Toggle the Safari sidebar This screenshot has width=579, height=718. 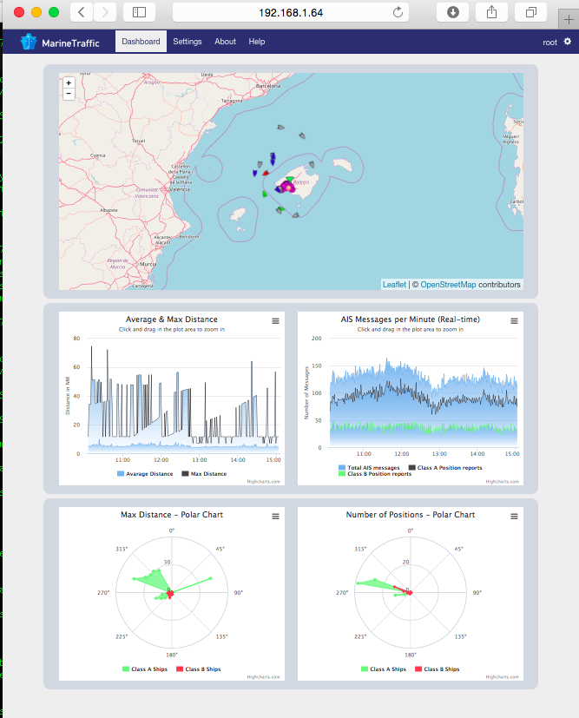[x=139, y=12]
